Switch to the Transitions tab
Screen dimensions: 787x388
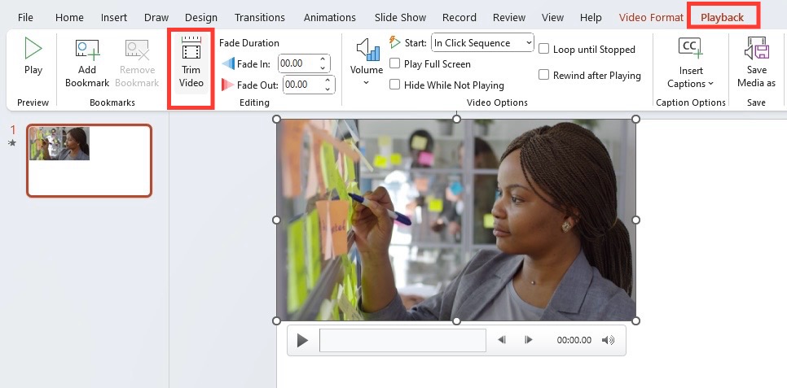[x=260, y=18]
